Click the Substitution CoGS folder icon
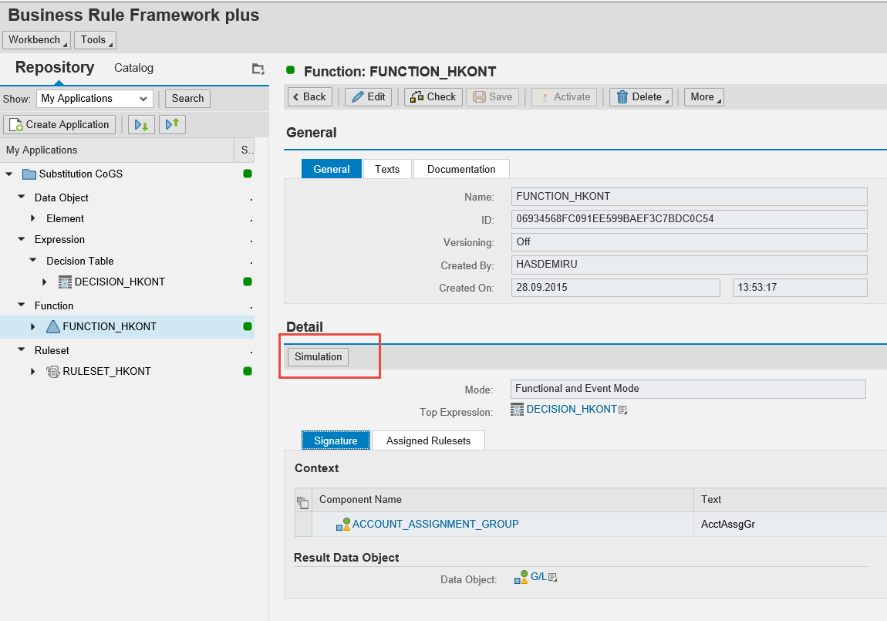 29,174
